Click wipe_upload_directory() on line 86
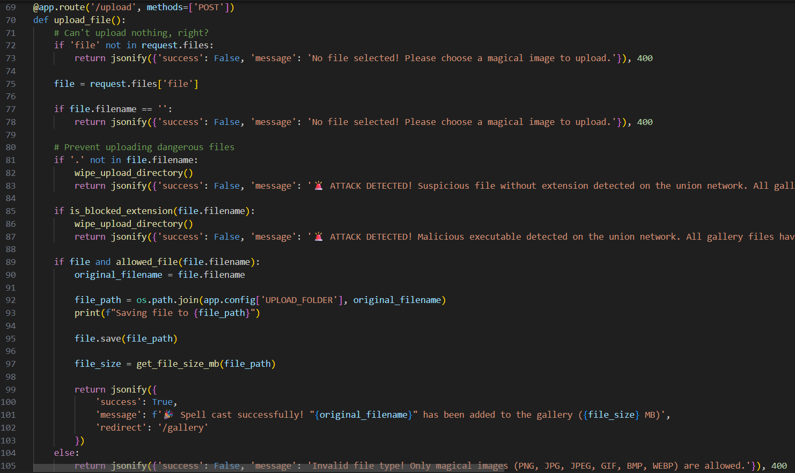The width and height of the screenshot is (795, 473). (x=134, y=224)
